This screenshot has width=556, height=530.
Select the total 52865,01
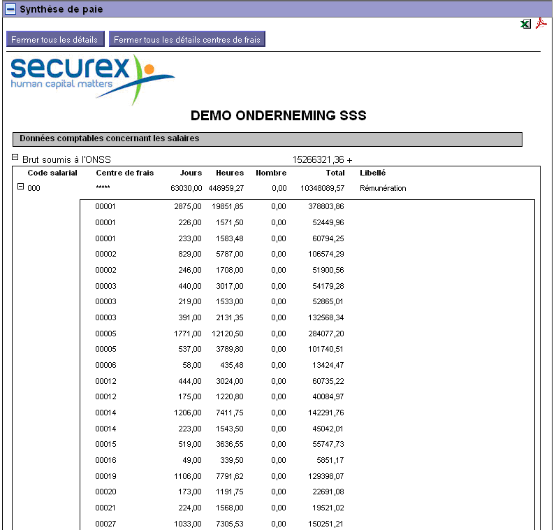click(x=328, y=302)
